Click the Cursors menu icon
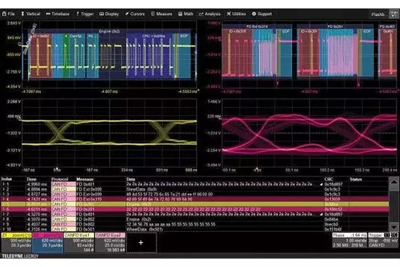 point(127,13)
